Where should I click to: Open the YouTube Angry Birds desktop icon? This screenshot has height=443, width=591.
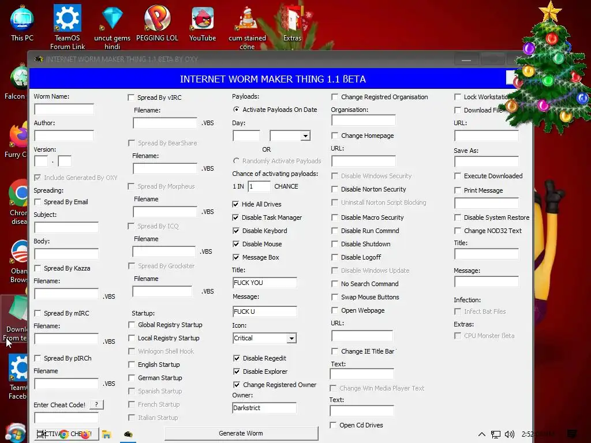point(203,23)
